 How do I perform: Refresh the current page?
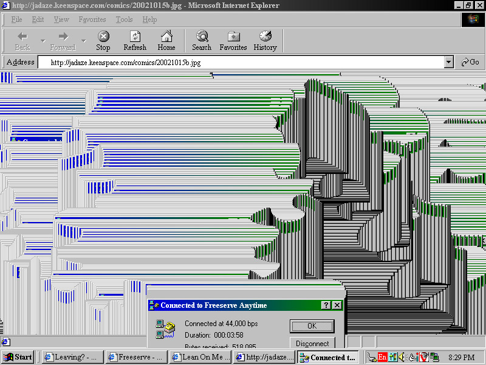point(135,40)
